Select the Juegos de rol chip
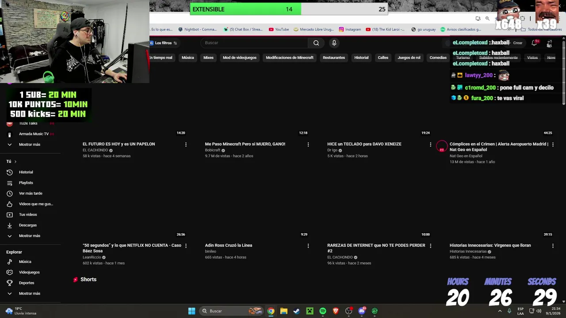This screenshot has height=318, width=566. [409, 57]
